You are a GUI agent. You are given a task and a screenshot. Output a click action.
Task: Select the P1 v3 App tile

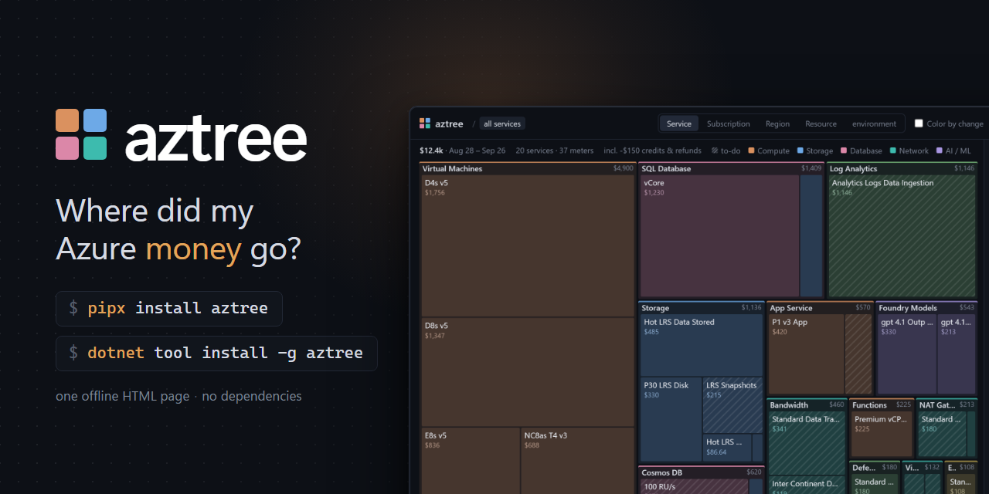806,354
